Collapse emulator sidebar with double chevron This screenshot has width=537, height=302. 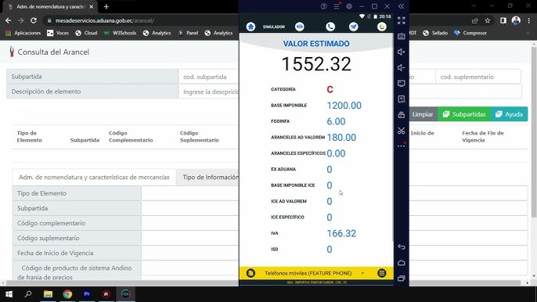coord(401,6)
